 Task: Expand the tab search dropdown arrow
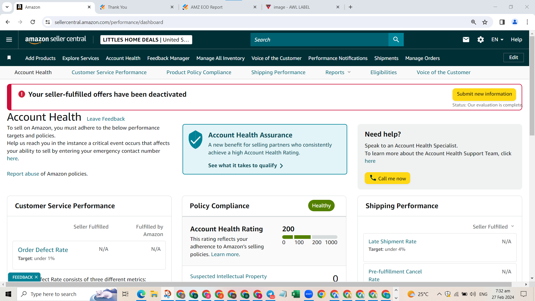point(7,7)
